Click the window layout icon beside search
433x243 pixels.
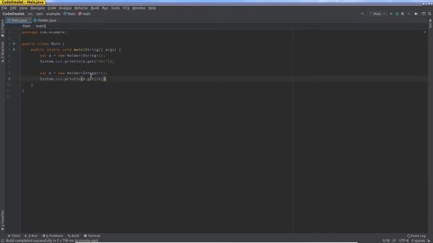(424, 13)
